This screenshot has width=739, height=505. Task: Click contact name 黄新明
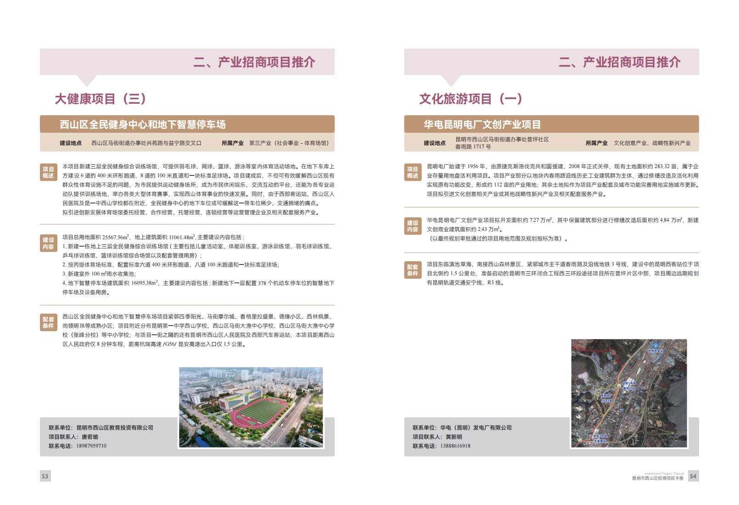pos(454,437)
